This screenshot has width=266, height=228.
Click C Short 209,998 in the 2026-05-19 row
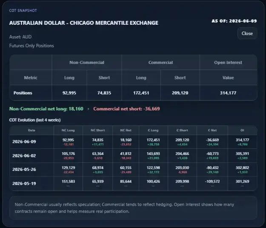point(182,182)
